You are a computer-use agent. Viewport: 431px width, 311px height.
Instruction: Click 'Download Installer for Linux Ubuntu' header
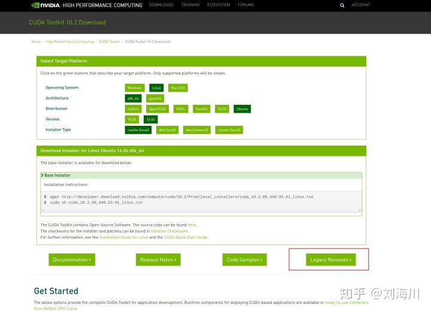[x=201, y=151]
